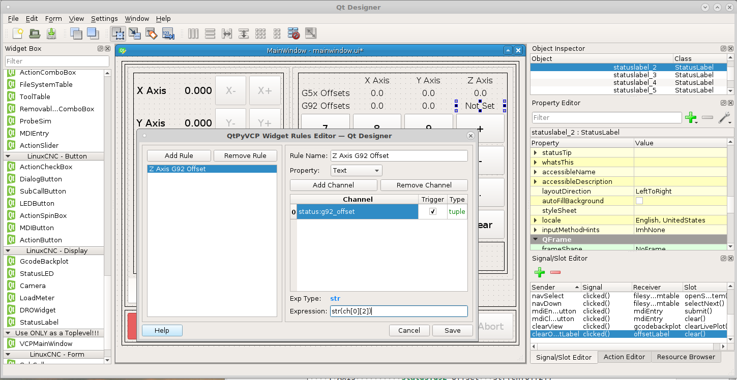The width and height of the screenshot is (737, 380).
Task: Open the Settings menu
Action: coord(104,18)
